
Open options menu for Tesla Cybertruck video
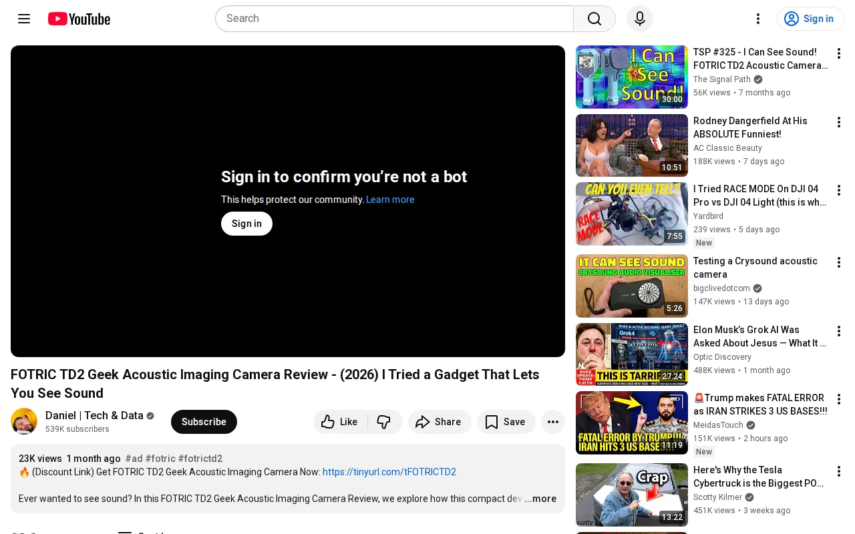coord(839,471)
